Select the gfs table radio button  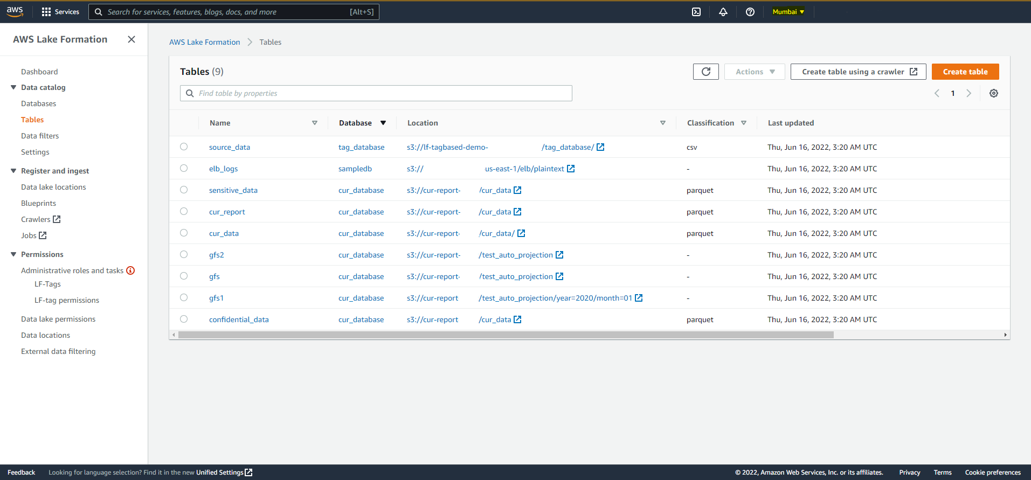[184, 276]
